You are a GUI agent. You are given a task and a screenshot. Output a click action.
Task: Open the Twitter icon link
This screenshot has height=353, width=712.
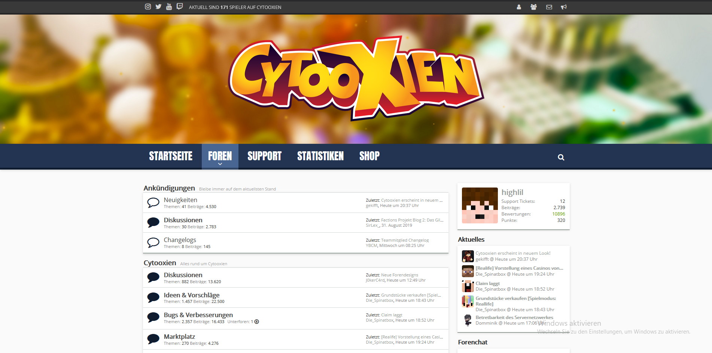click(158, 7)
